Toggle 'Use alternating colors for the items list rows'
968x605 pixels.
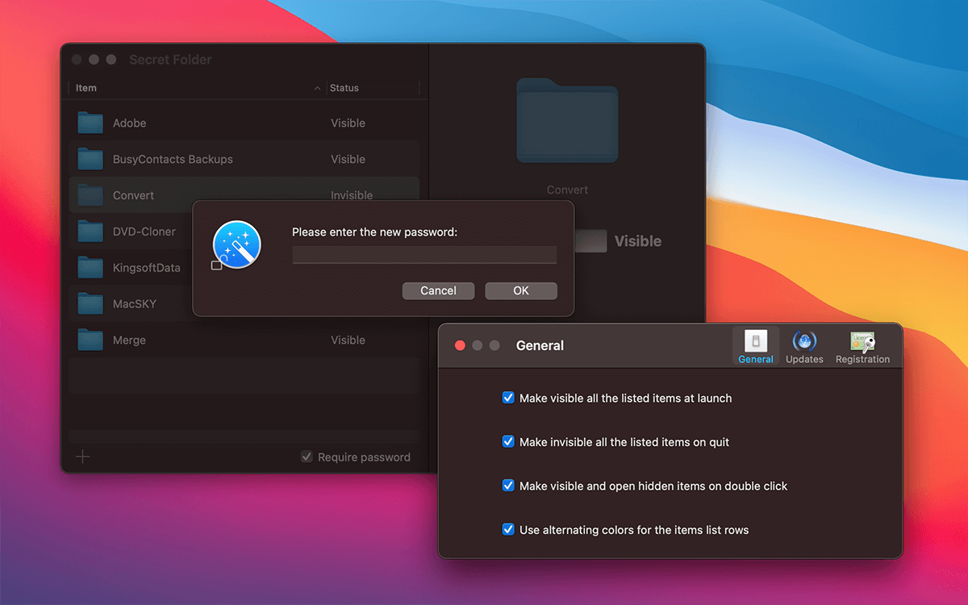pyautogui.click(x=508, y=529)
